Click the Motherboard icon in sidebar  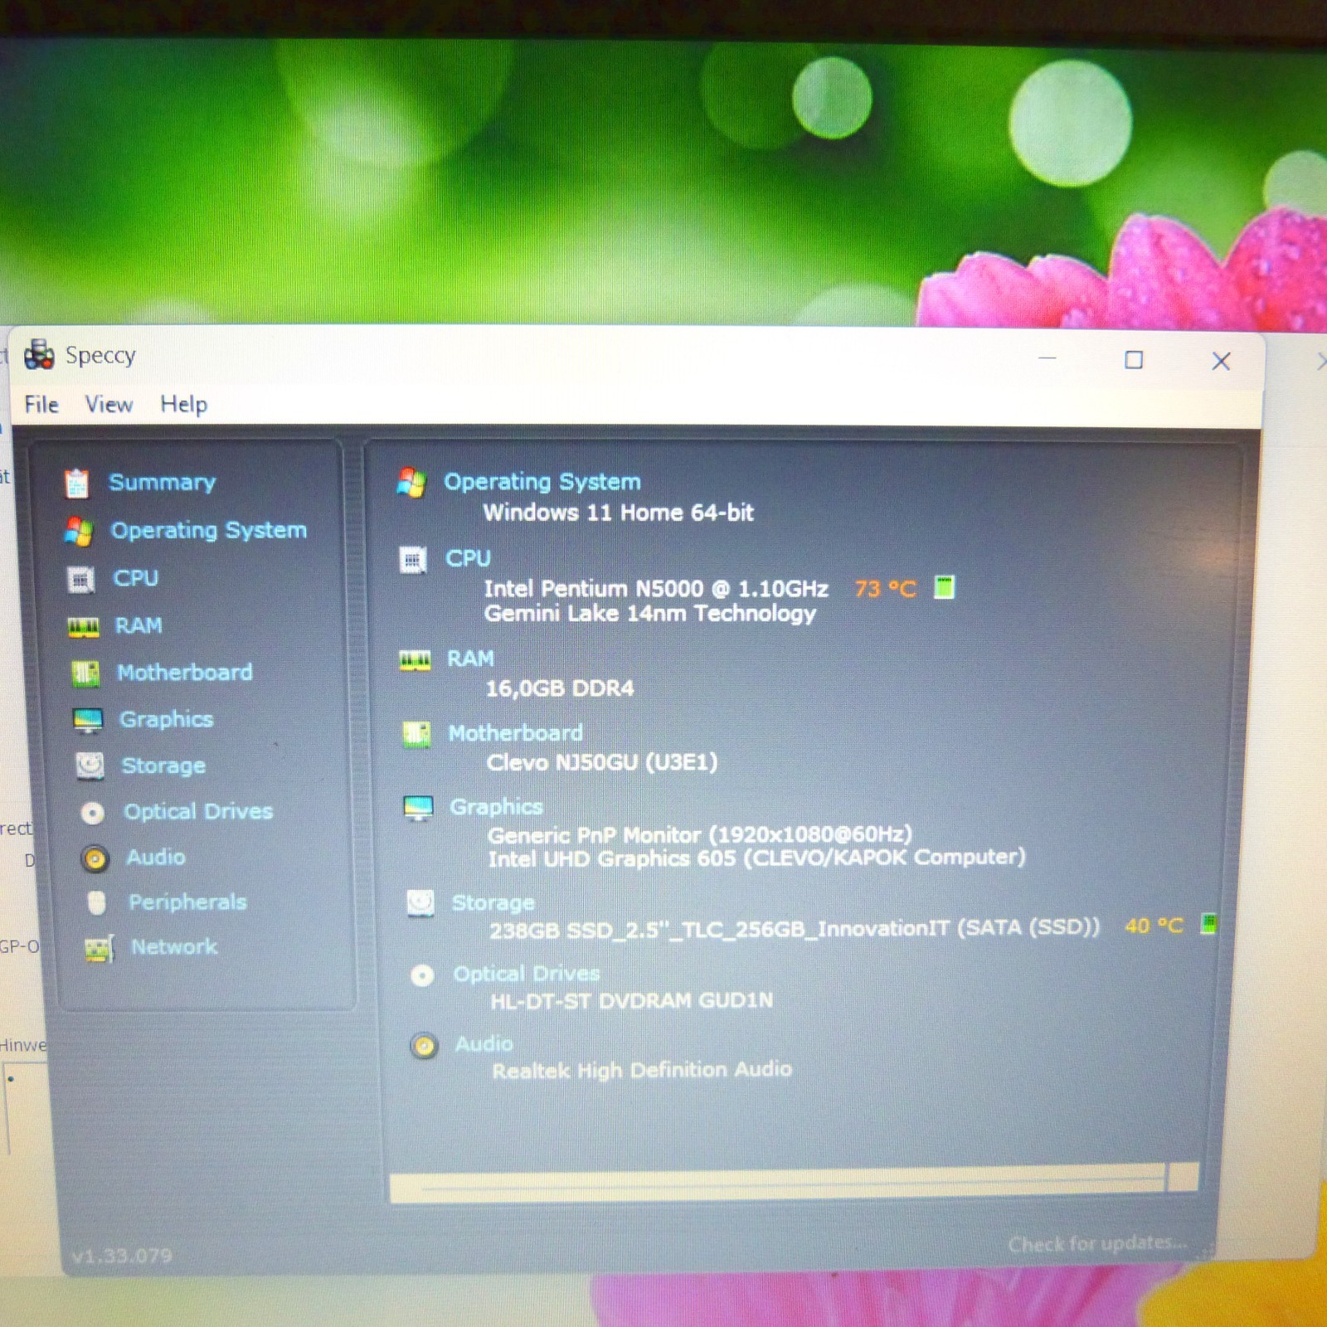tap(85, 673)
